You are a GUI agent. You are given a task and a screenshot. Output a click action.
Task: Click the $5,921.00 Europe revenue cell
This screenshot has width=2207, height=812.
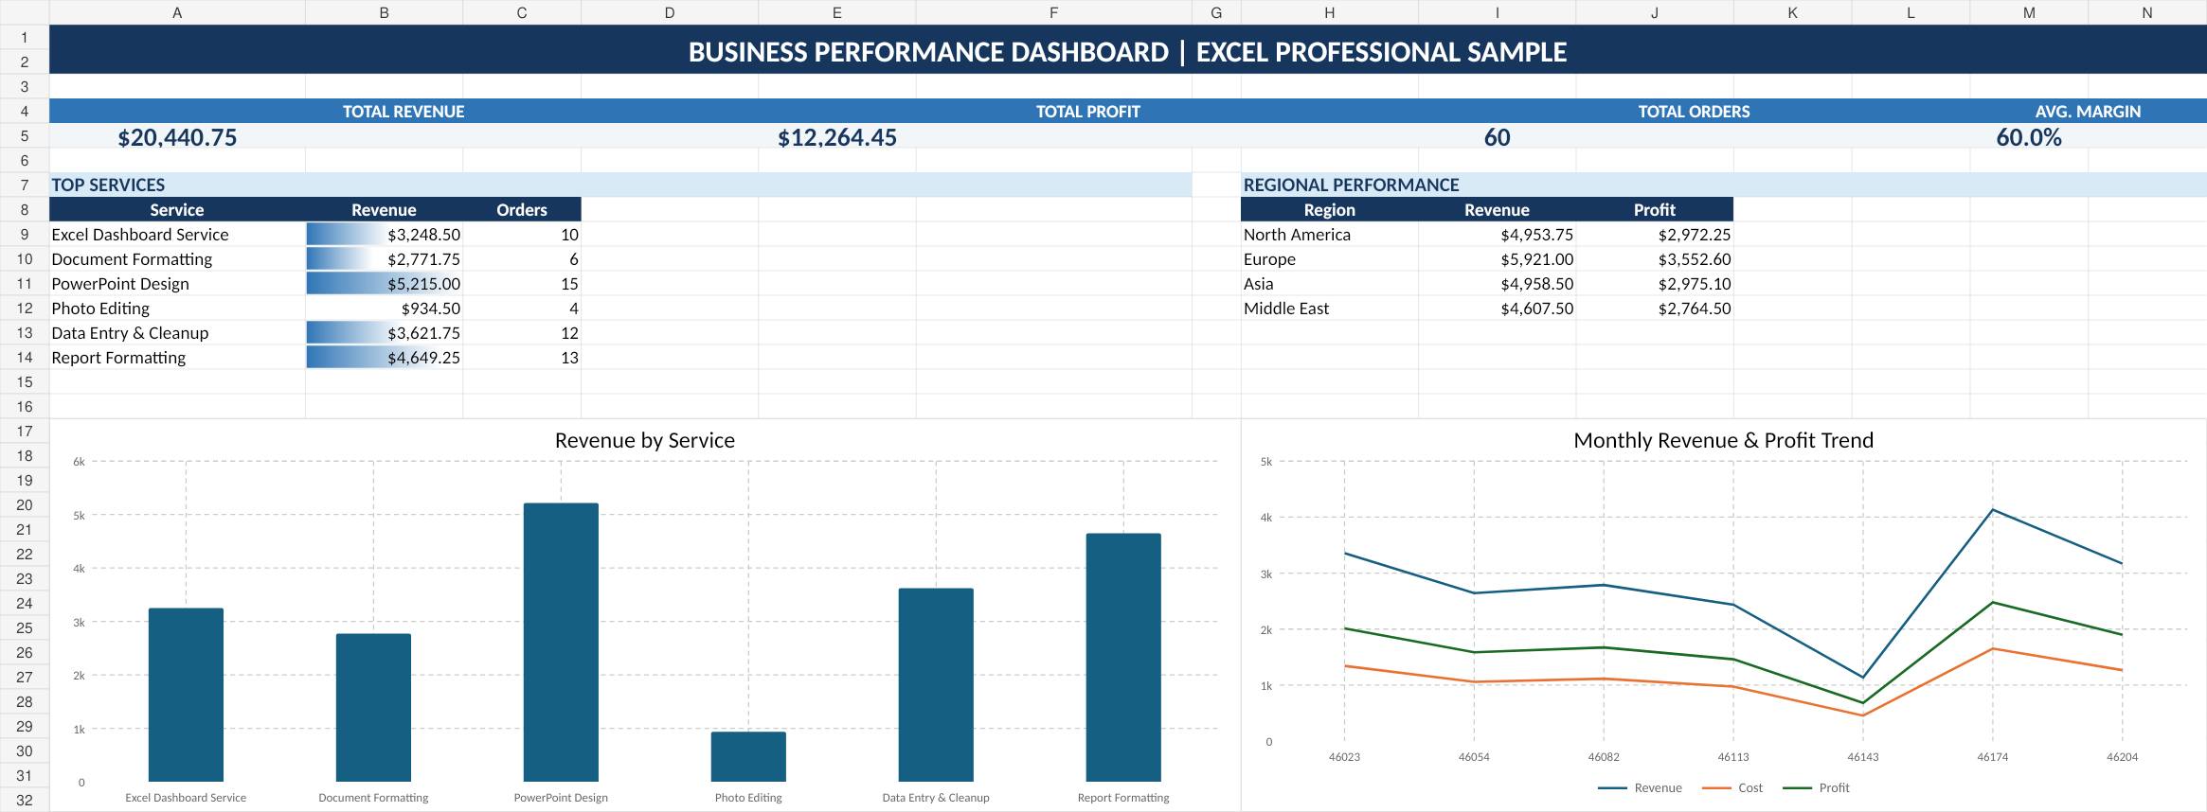point(1497,259)
